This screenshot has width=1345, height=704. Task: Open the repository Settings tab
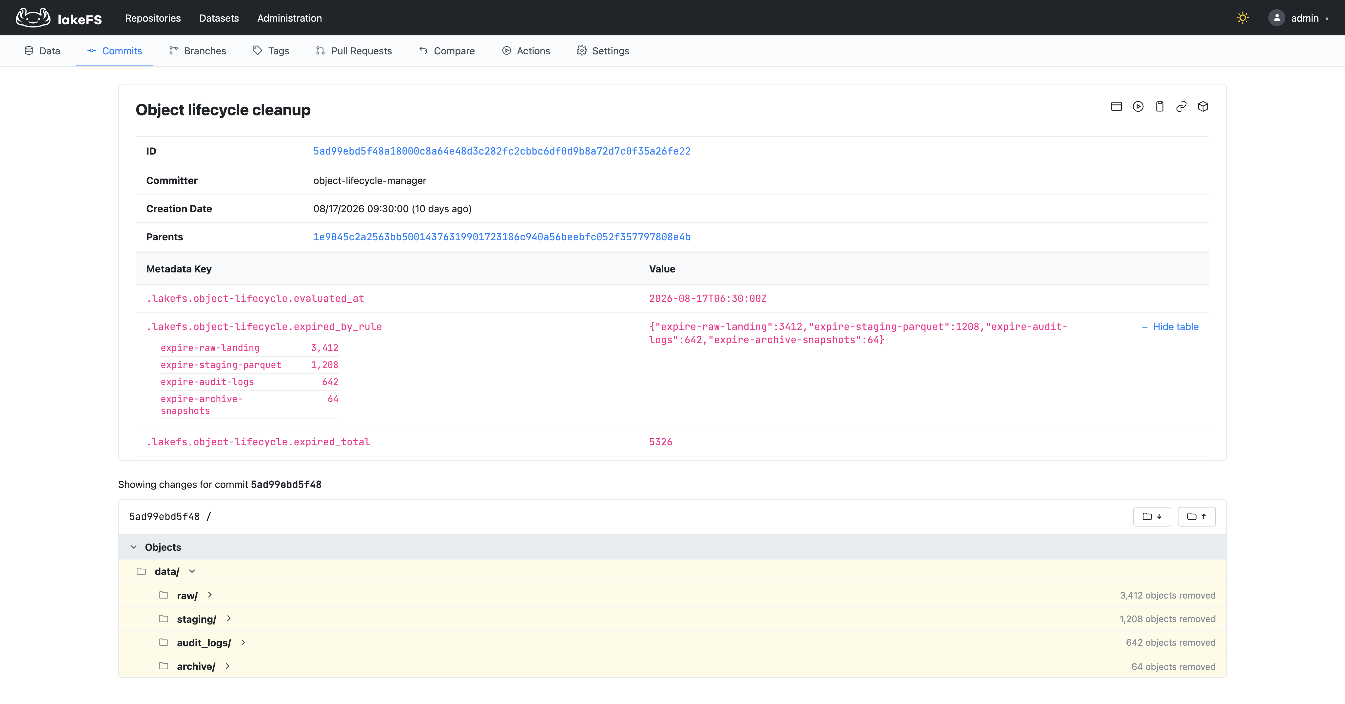click(603, 50)
